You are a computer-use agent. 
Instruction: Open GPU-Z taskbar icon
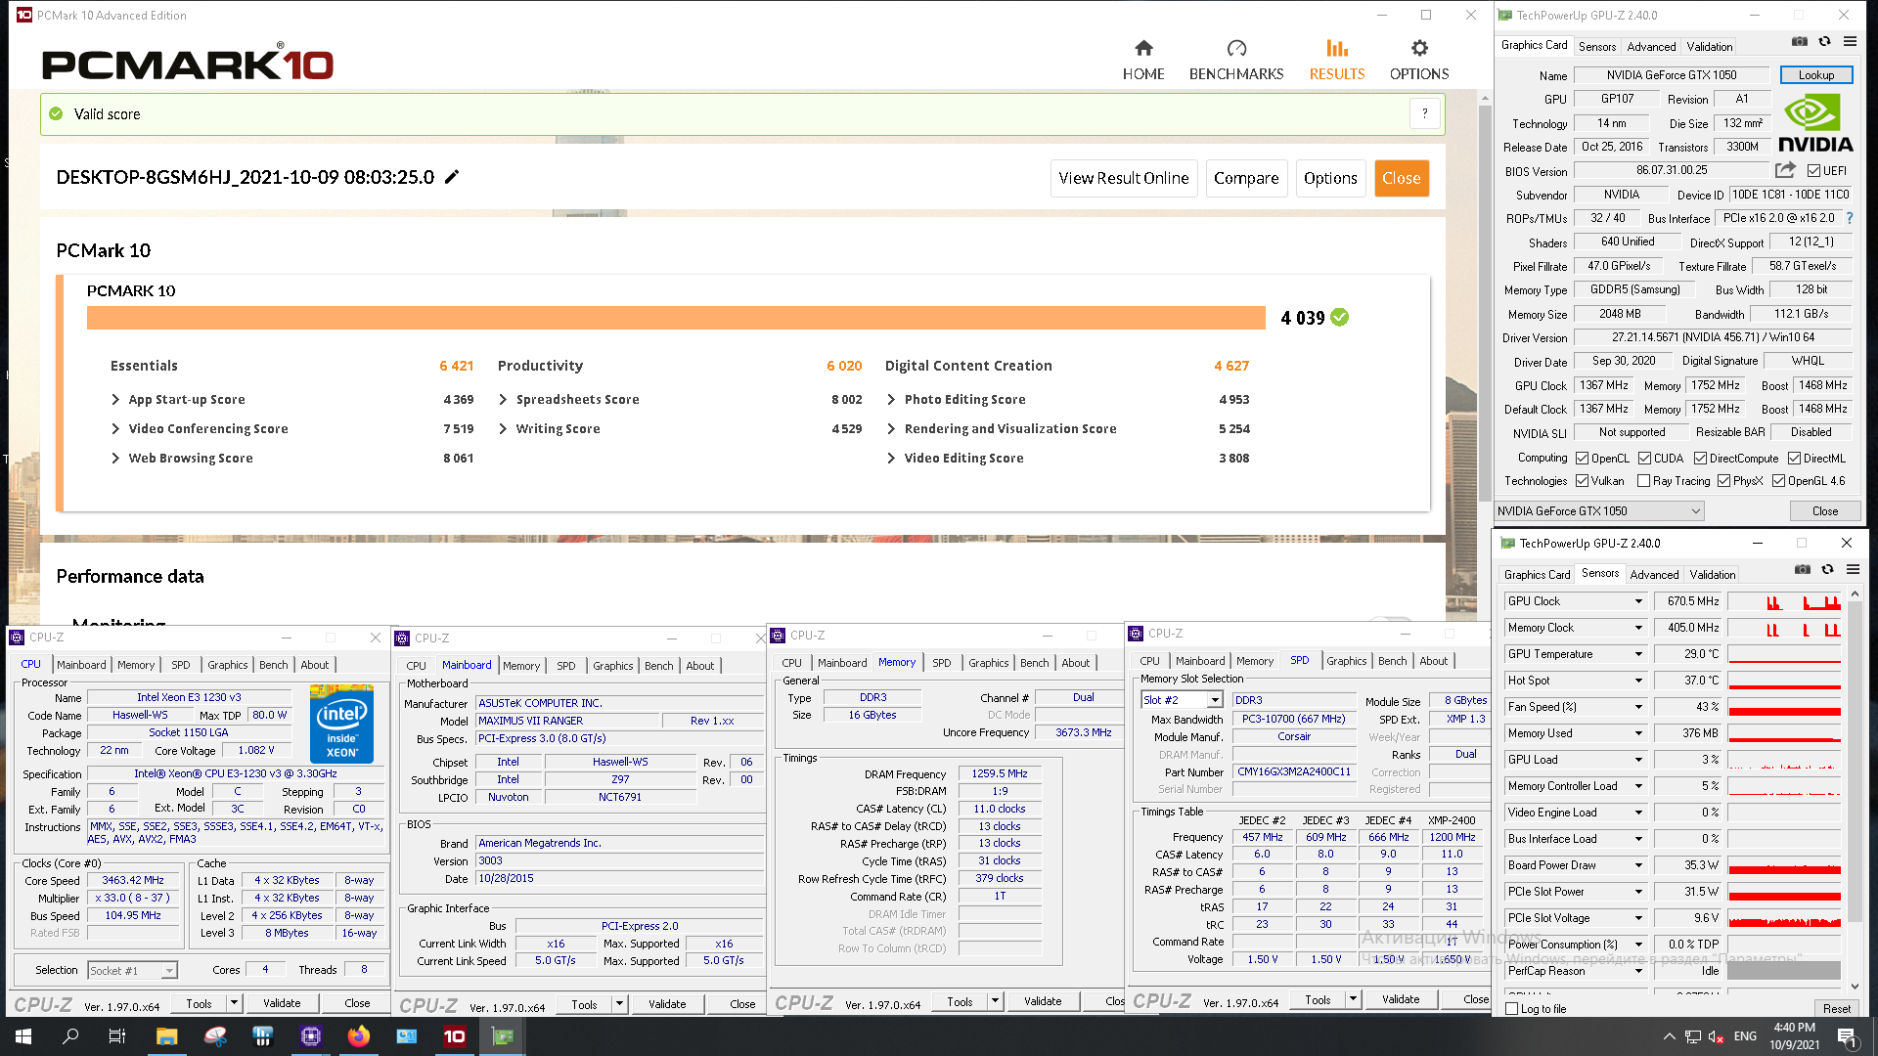503,1036
